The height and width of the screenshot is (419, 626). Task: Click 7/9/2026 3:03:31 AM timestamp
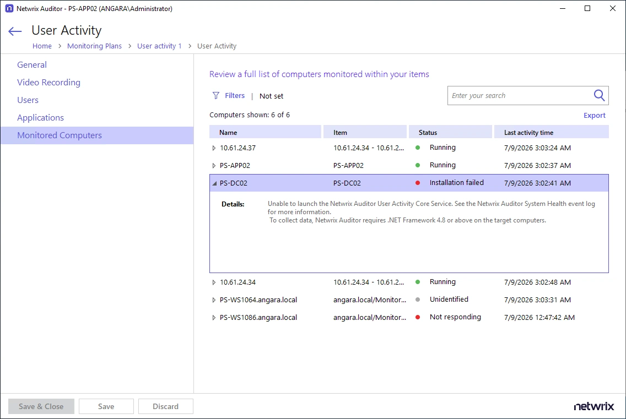[x=537, y=300]
